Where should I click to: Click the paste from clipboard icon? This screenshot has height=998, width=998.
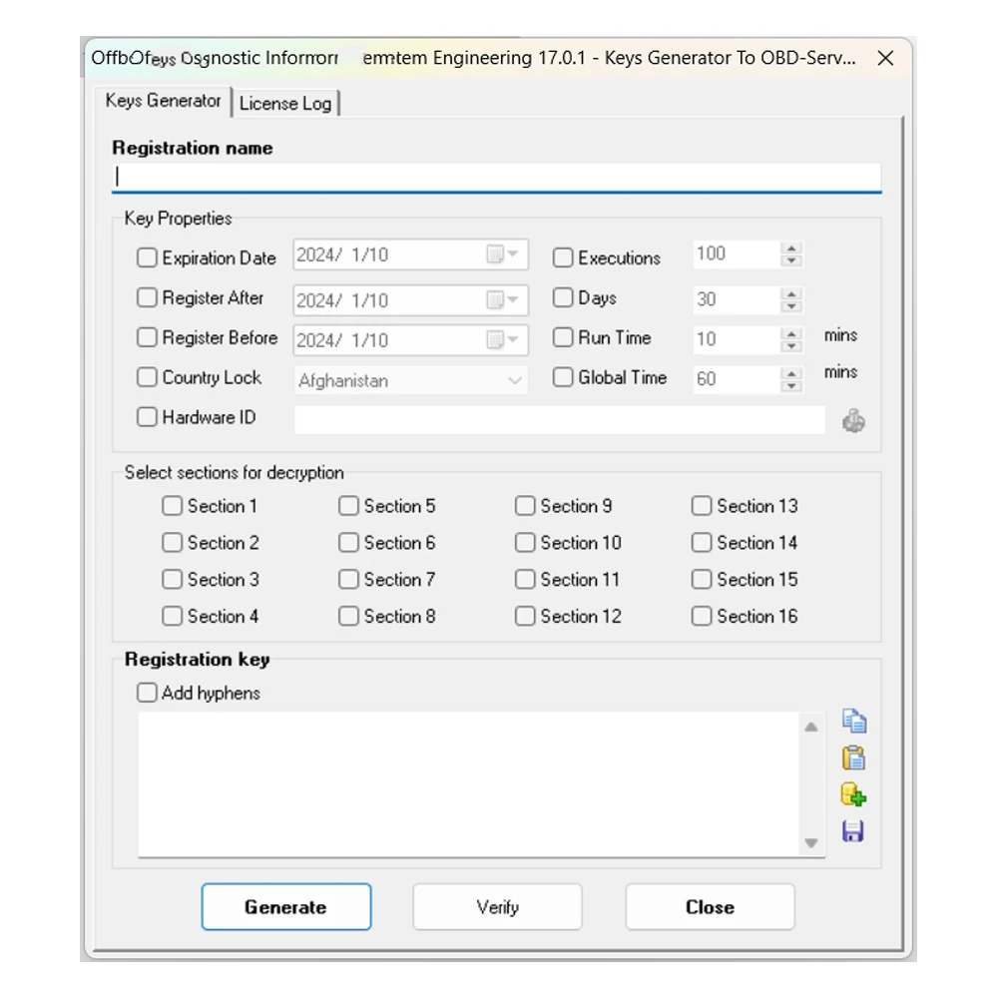point(853,758)
